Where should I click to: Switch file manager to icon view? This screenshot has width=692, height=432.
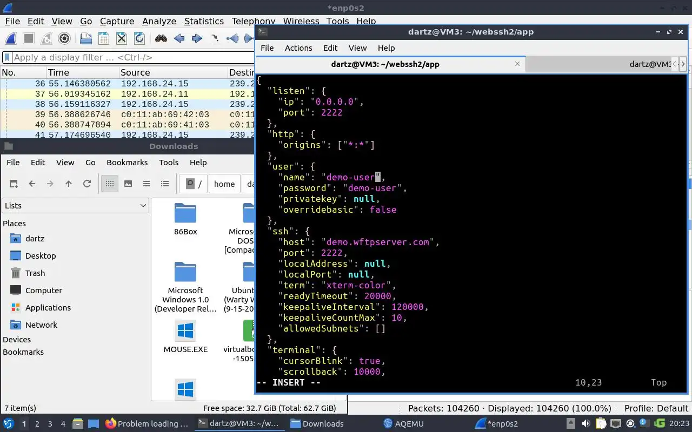point(110,184)
